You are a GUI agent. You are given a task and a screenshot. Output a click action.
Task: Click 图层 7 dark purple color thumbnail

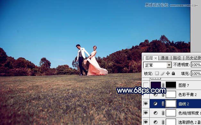click(155, 85)
